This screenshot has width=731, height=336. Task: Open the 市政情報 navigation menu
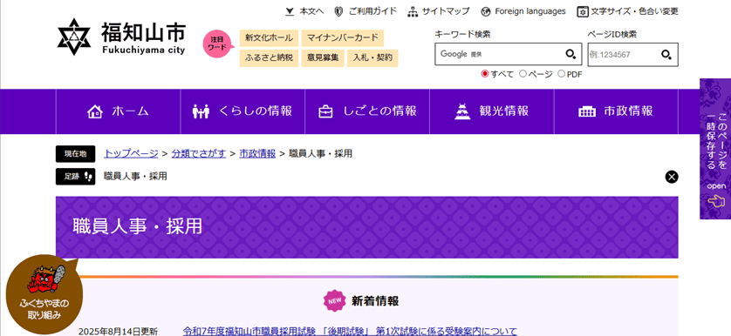pos(616,111)
